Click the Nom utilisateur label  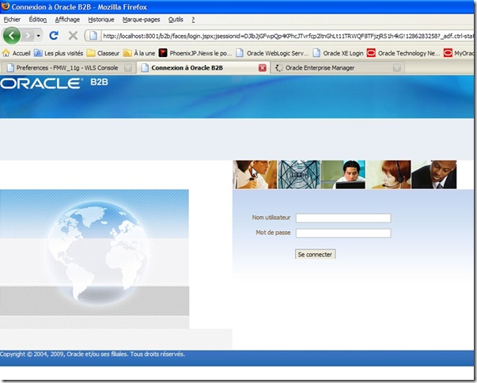pos(271,218)
